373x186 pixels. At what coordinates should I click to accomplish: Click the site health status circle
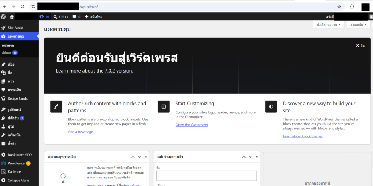63,176
